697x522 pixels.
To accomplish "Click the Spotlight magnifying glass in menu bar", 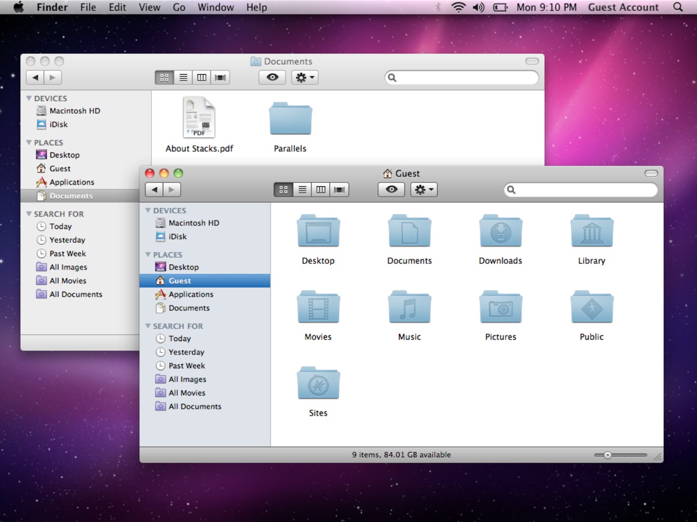I will [x=678, y=7].
